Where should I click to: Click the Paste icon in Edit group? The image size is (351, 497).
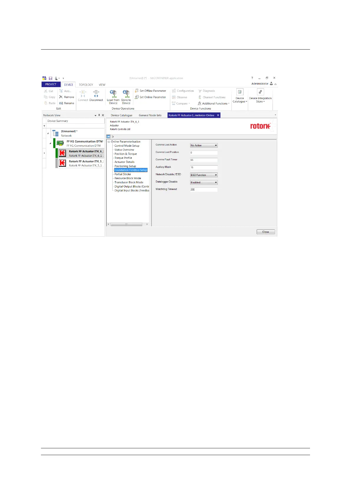(46, 103)
